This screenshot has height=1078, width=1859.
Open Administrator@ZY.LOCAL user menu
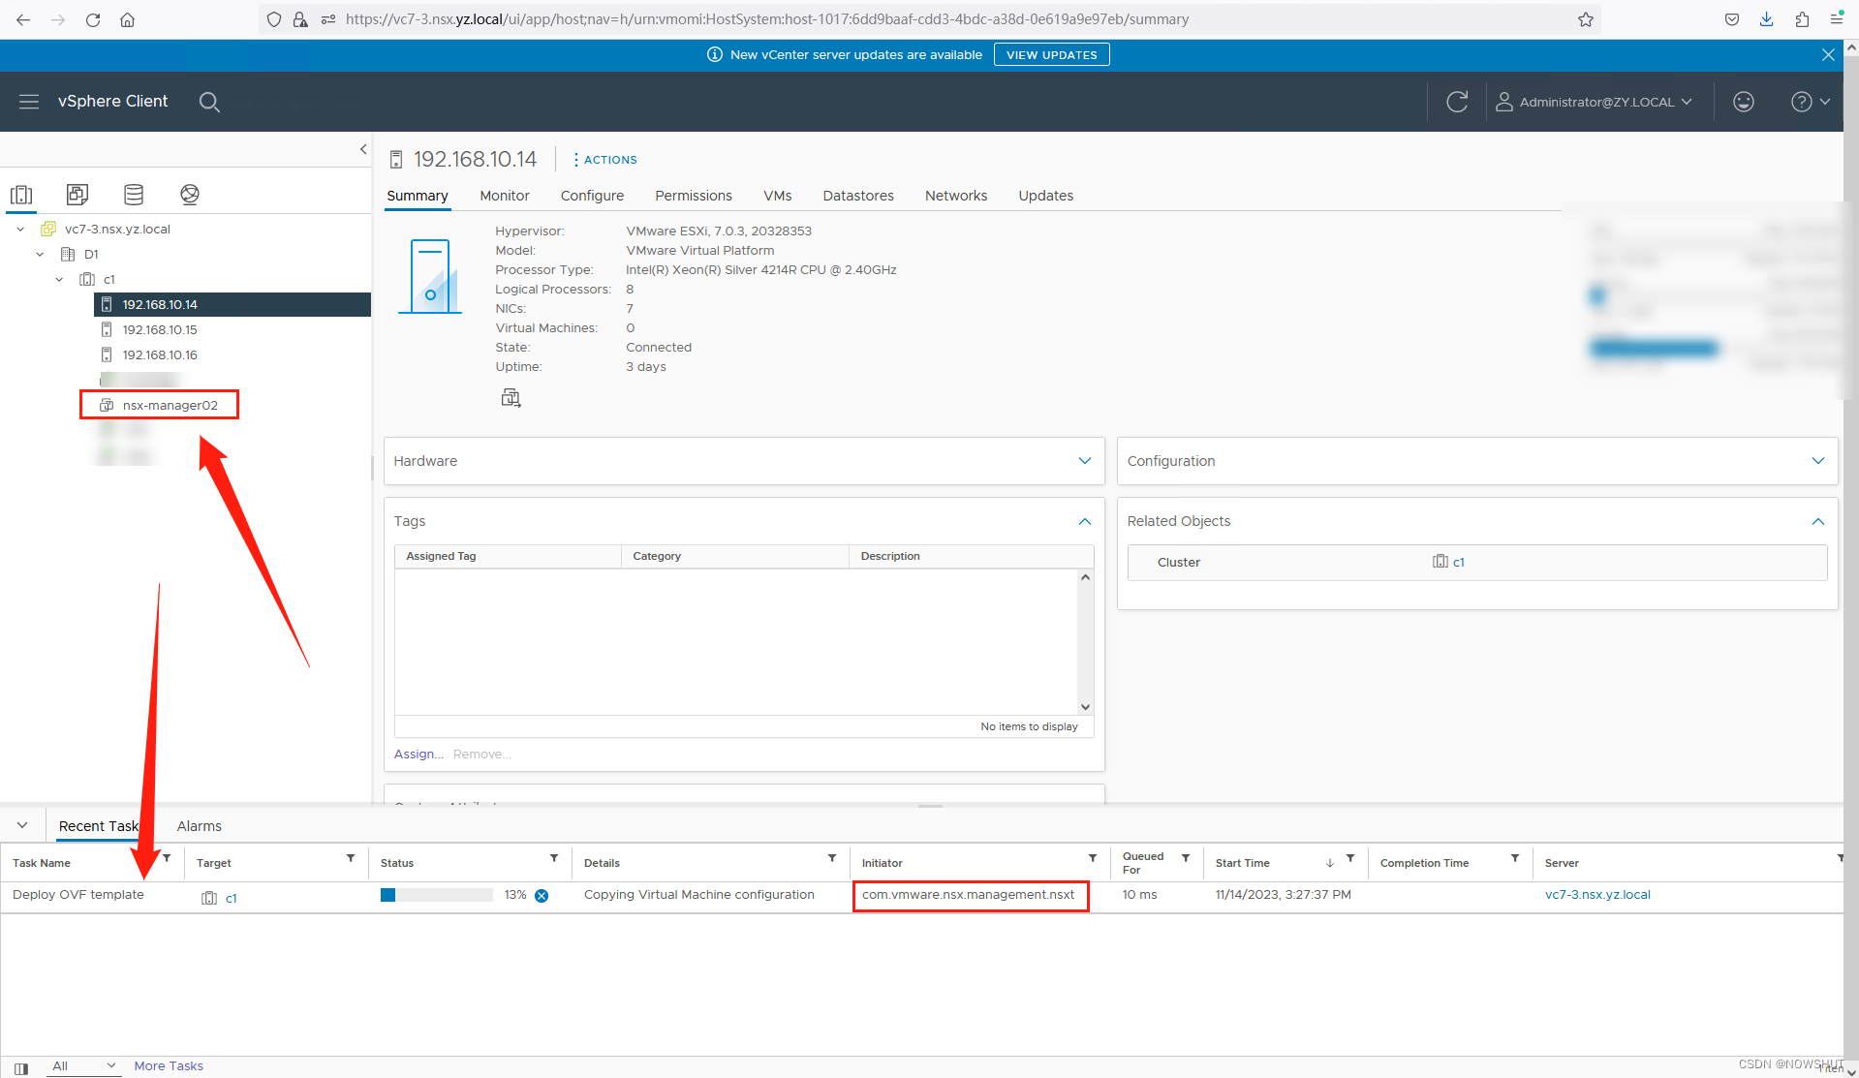pyautogui.click(x=1594, y=102)
